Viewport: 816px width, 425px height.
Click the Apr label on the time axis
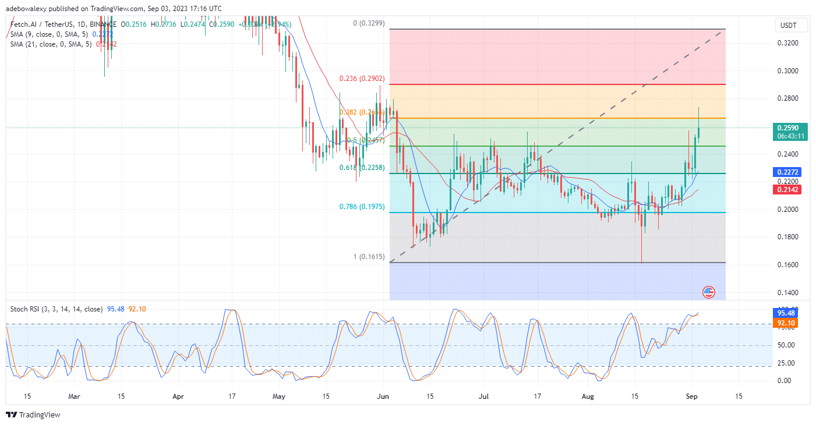click(178, 396)
